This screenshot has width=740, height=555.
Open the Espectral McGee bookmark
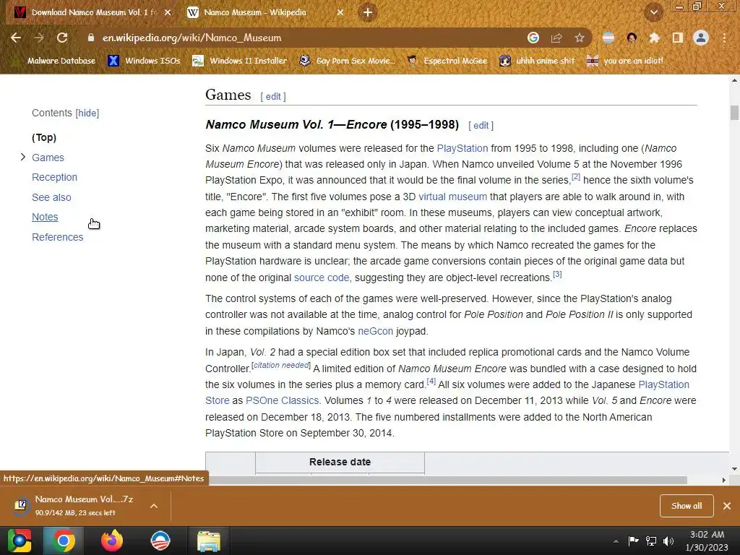click(x=447, y=61)
